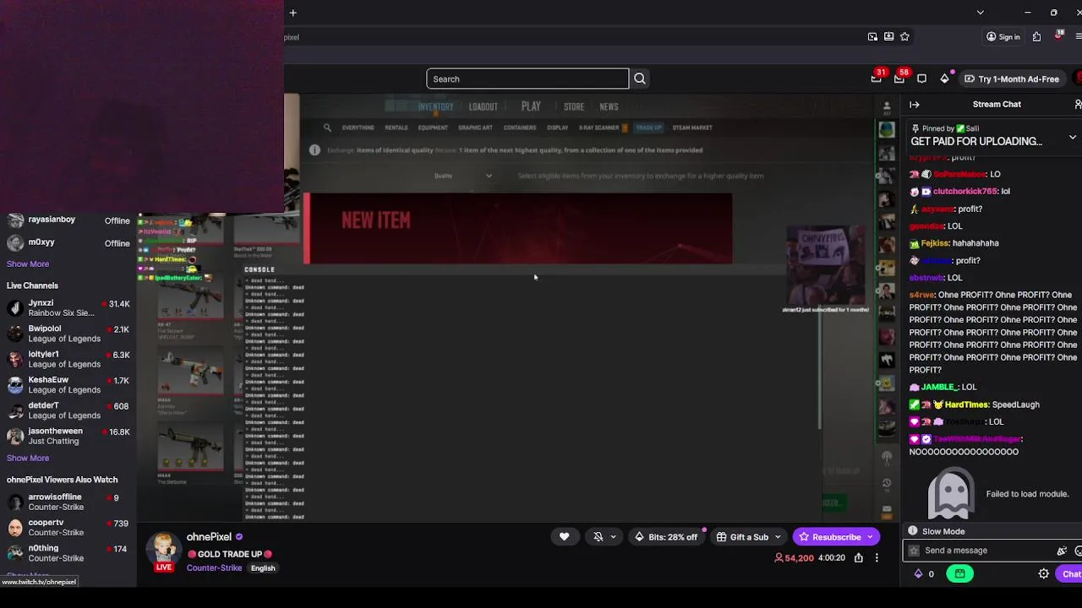Click the purple Chat send button
The height and width of the screenshot is (608, 1082).
point(1071,573)
